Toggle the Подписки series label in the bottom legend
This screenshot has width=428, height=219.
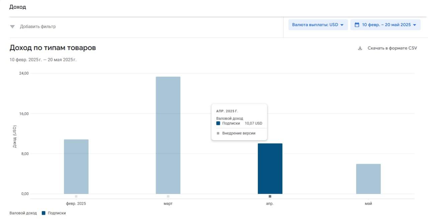[57, 213]
